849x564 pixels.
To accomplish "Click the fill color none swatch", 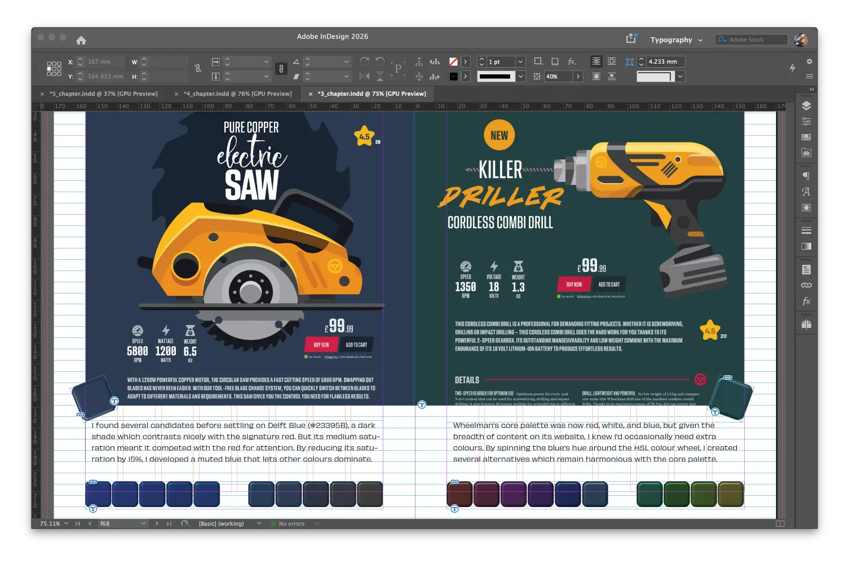I will [x=453, y=61].
